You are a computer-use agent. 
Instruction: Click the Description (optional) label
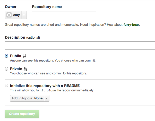pos(22,37)
